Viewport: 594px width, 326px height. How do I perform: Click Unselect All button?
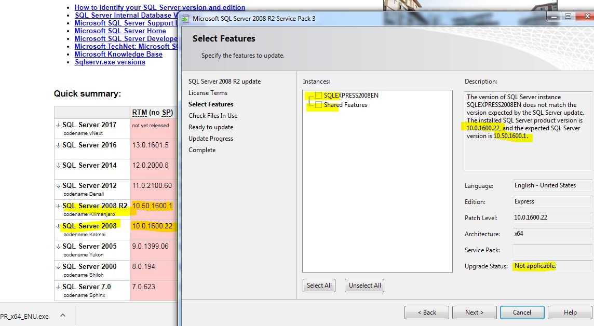click(365, 286)
